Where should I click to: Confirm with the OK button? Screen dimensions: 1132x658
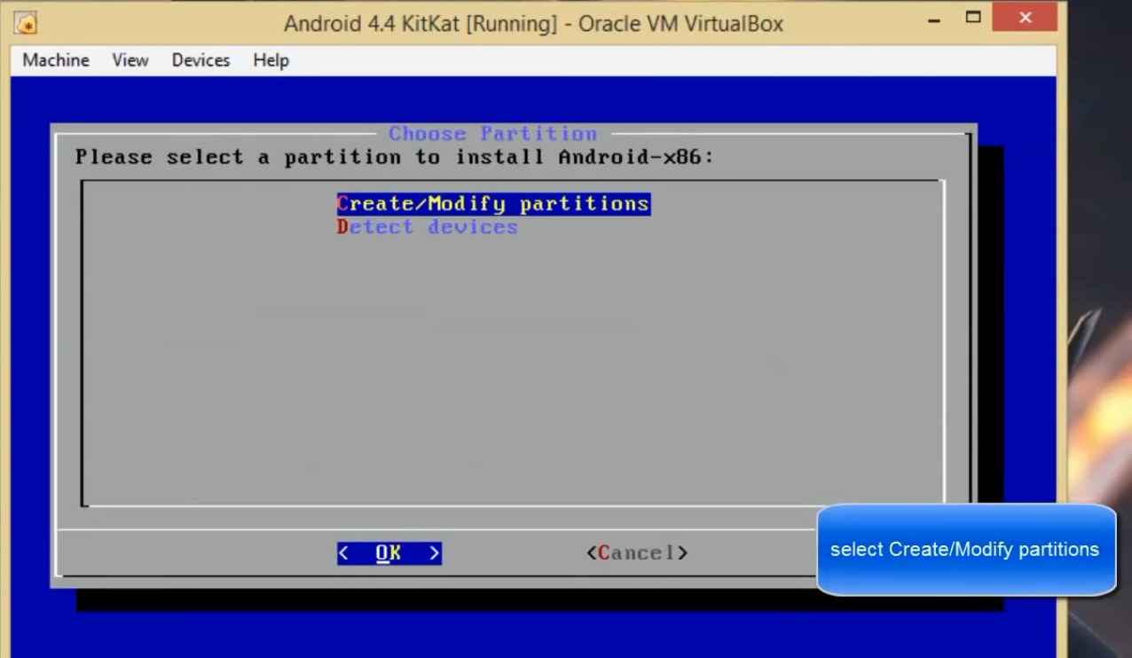click(389, 553)
